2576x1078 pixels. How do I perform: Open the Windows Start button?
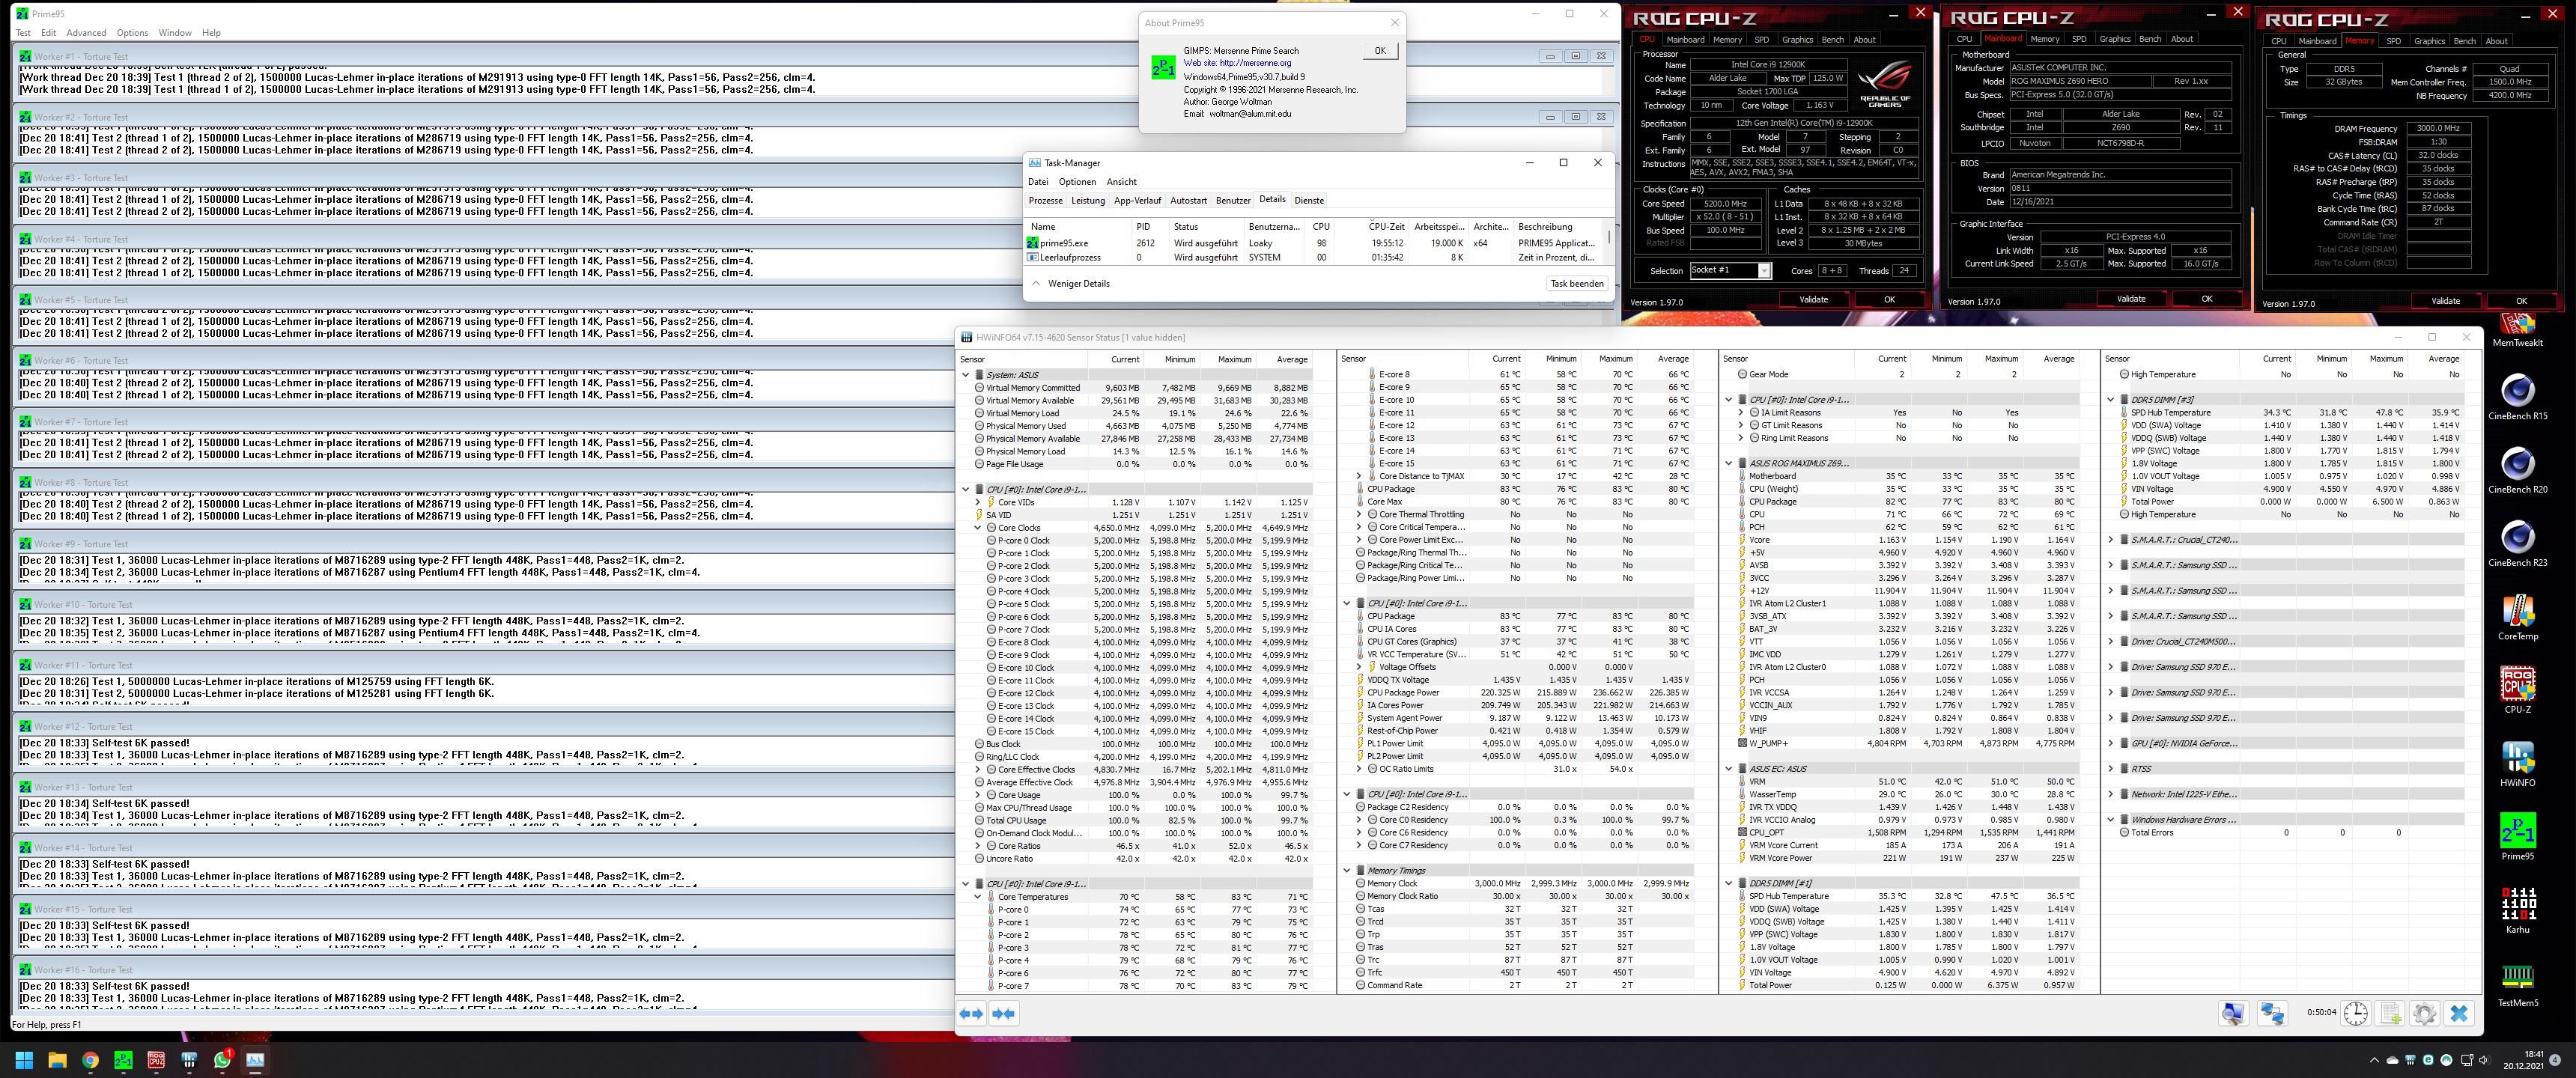[24, 1060]
